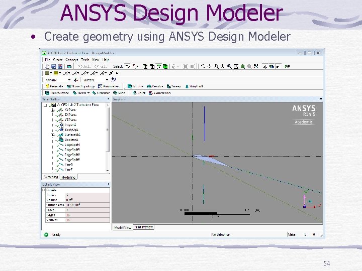Screen dimensions: 362x271
Task: Click the Meter units status bar entry
Action: pos(292,234)
